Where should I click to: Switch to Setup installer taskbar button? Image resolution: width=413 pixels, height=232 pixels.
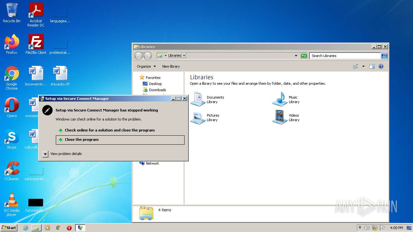pyautogui.click(x=80, y=228)
